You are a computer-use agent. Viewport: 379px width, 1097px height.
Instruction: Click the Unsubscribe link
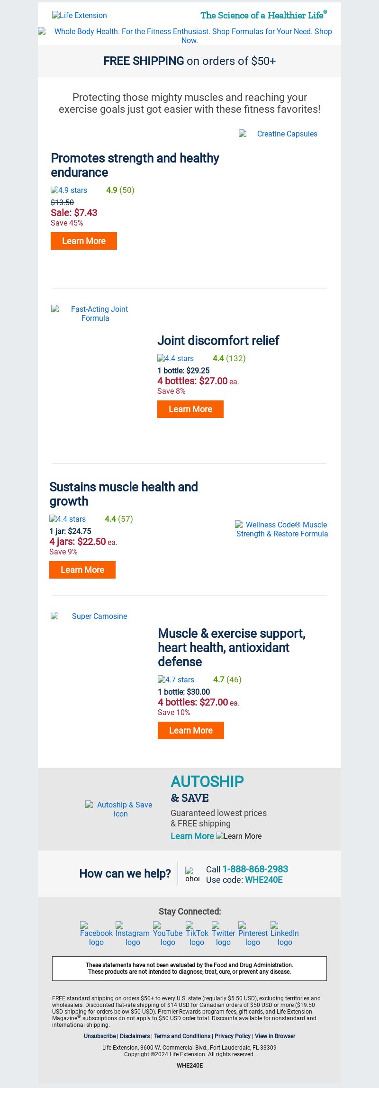100,1036
